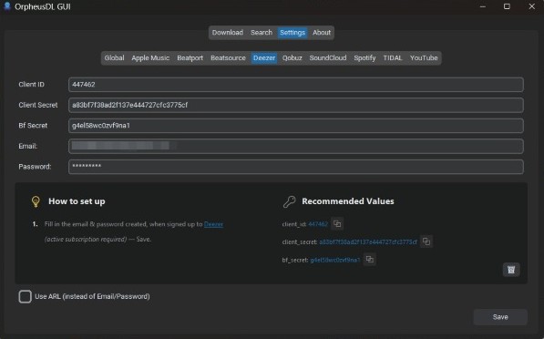Switch to the Download tab

pyautogui.click(x=228, y=33)
